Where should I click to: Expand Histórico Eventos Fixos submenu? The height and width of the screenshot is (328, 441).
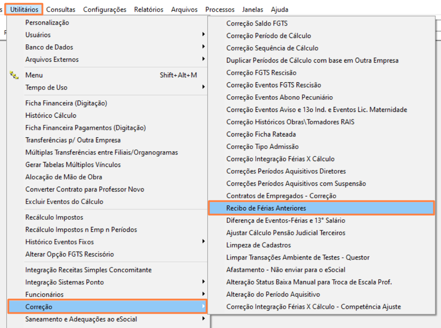[107, 242]
